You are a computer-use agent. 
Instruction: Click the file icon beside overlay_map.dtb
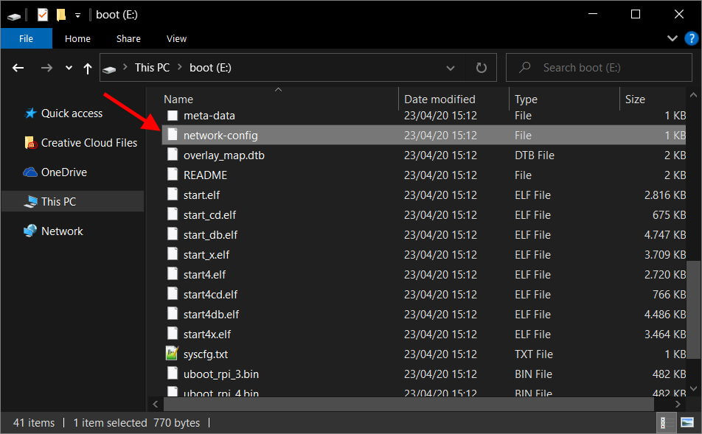[x=173, y=154]
